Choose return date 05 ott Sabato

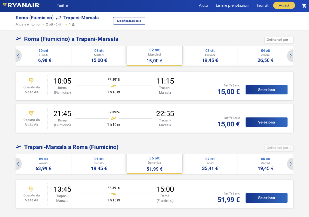point(99,164)
